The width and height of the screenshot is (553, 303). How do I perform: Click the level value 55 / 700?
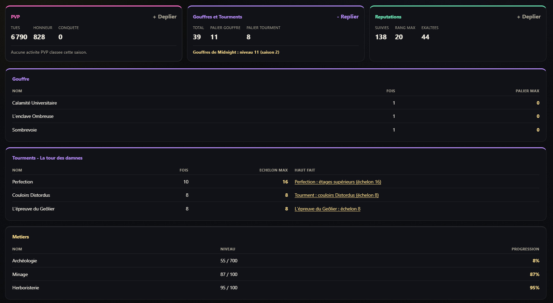(229, 261)
